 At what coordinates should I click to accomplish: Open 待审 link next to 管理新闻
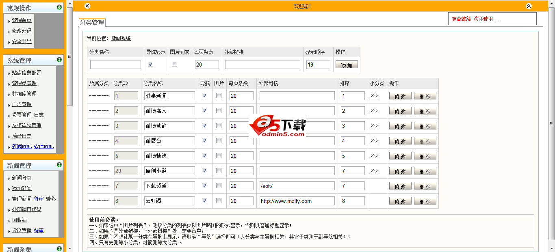(39, 199)
